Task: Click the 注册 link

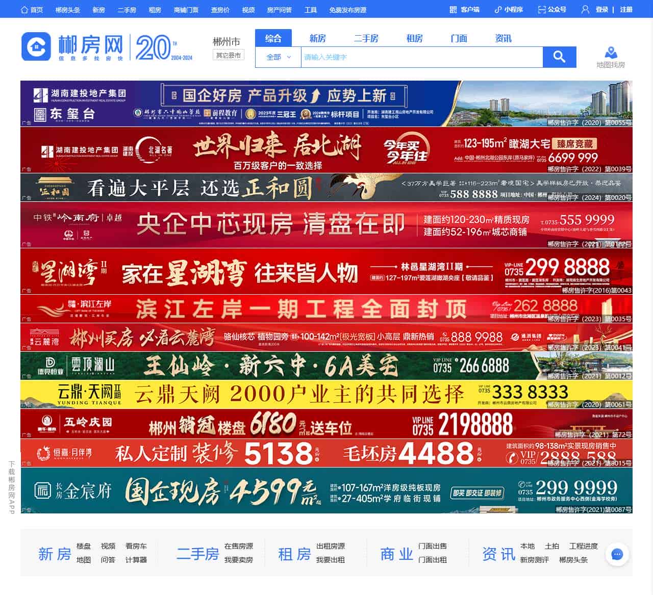Action: tap(626, 10)
